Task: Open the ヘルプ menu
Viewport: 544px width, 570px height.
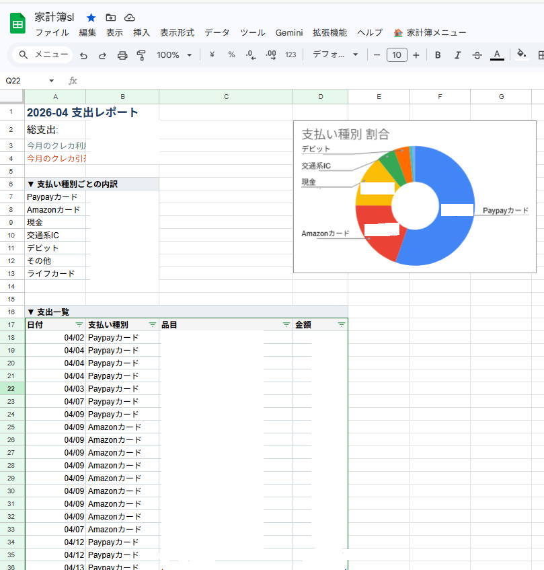Action: pyautogui.click(x=370, y=33)
